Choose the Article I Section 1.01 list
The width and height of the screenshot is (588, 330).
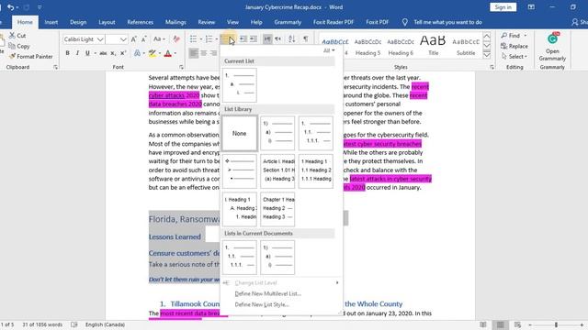[277, 171]
